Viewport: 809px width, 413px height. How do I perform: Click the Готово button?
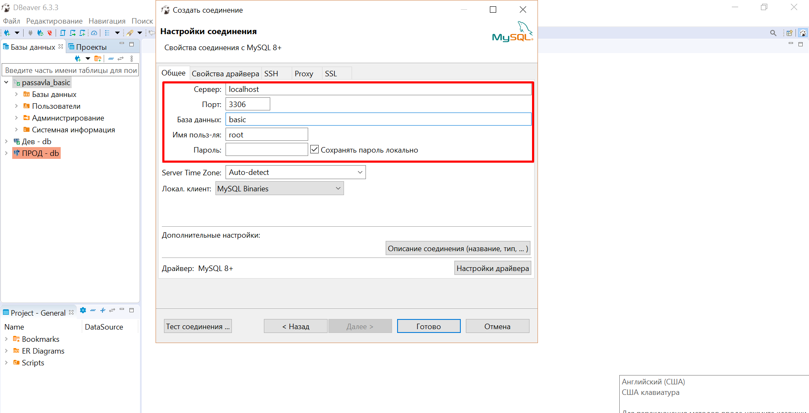(429, 326)
